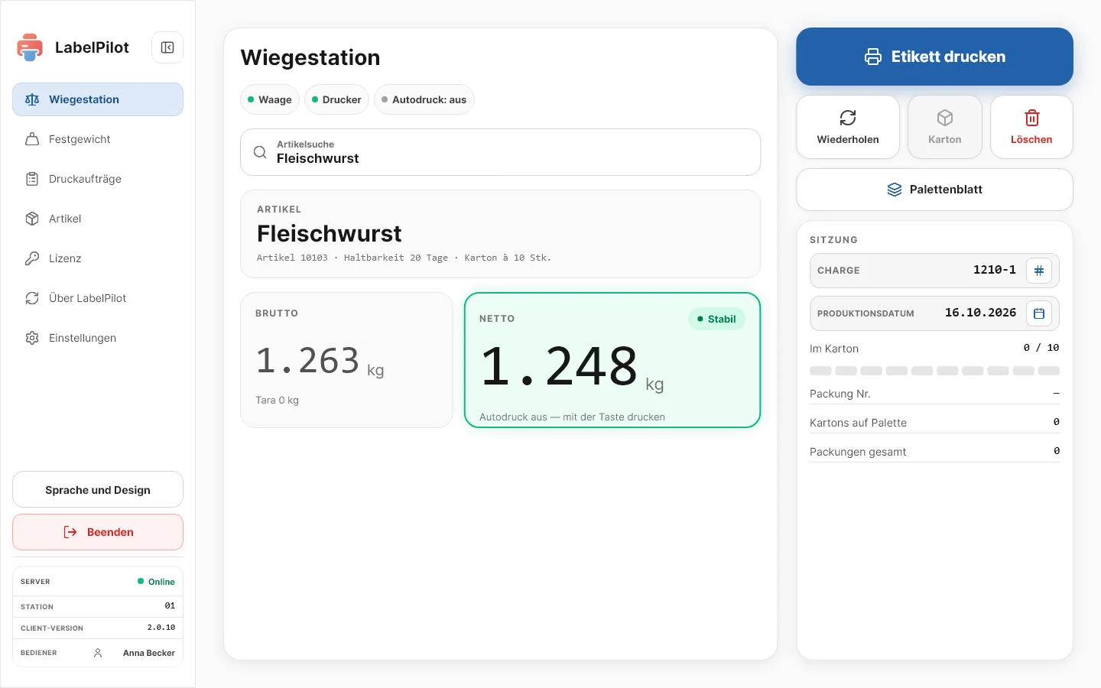Click the Karton button

point(945,127)
